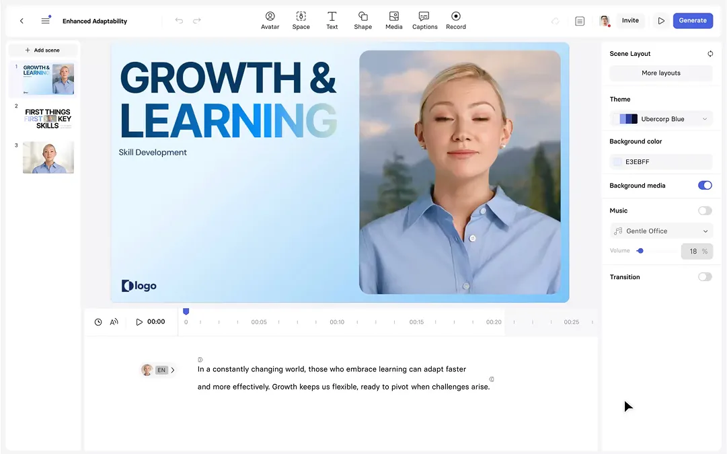Open the Text tool
The height and width of the screenshot is (454, 727).
pos(332,20)
